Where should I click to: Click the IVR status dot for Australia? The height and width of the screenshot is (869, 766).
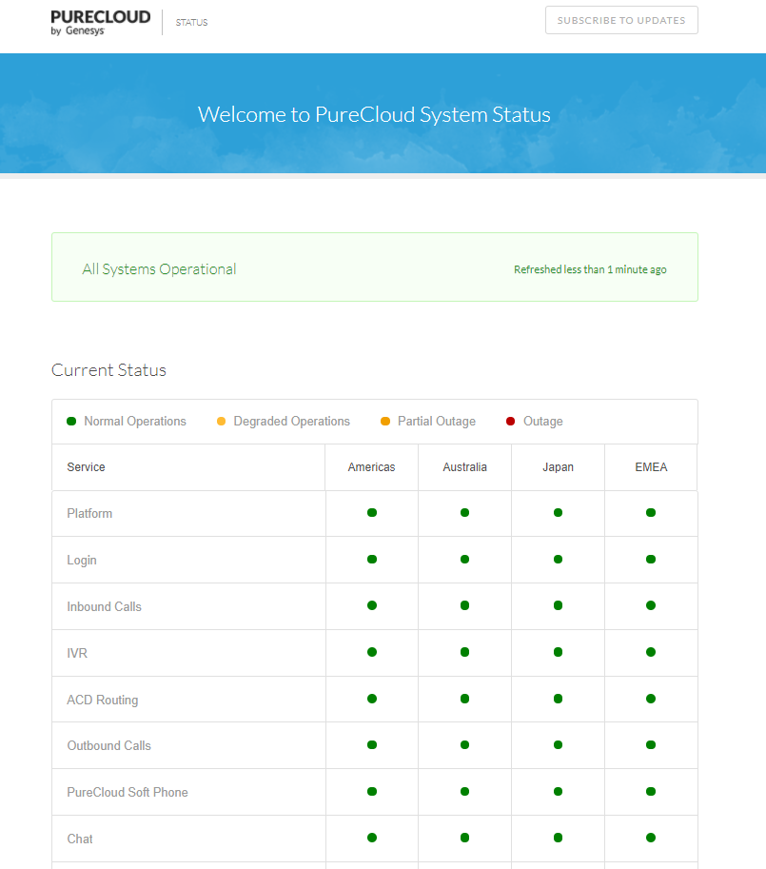pos(464,652)
